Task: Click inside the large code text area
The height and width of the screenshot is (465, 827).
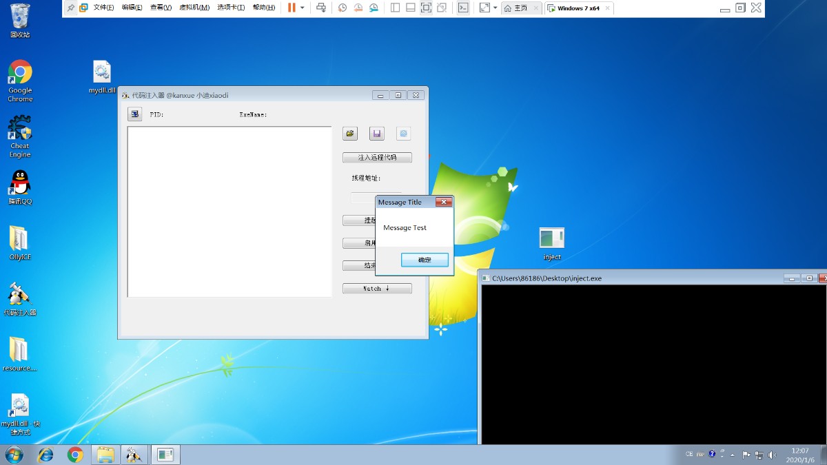Action: tap(229, 212)
